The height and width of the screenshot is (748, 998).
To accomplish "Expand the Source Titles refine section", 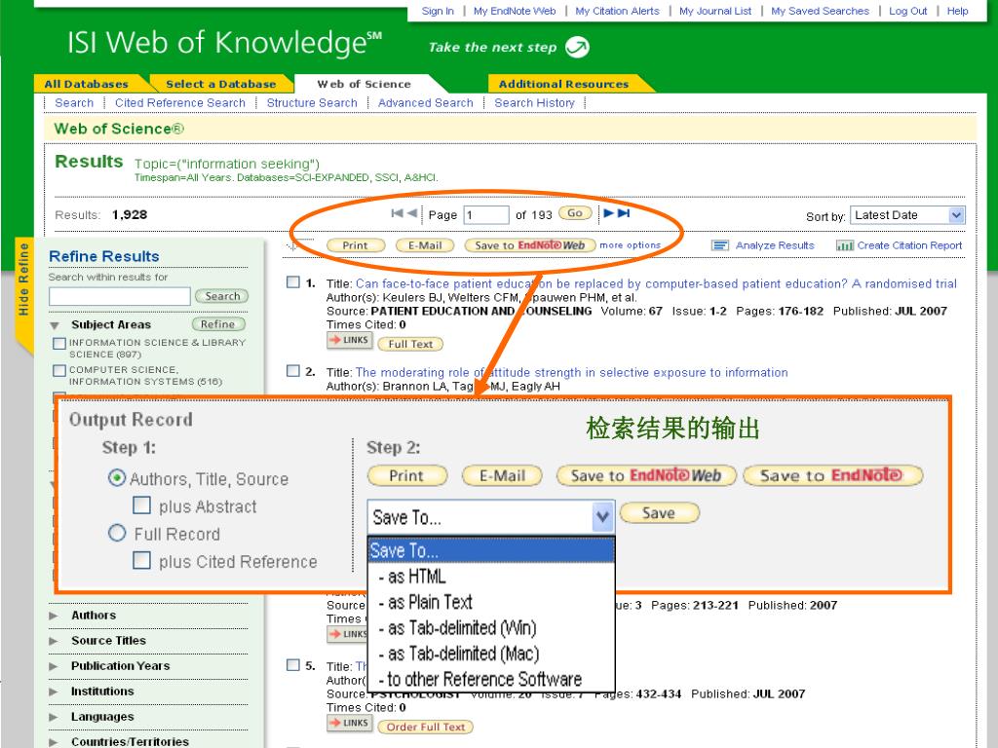I will pos(54,641).
